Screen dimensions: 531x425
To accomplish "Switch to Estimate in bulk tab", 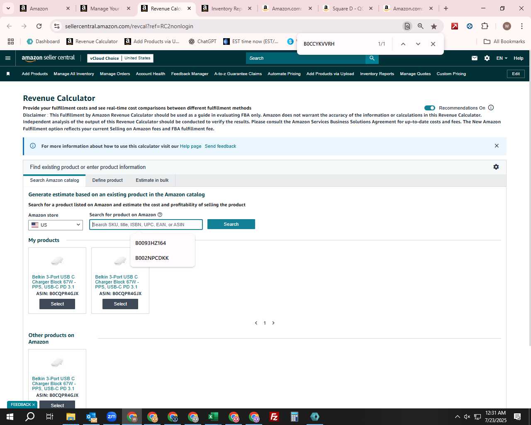I will (152, 180).
